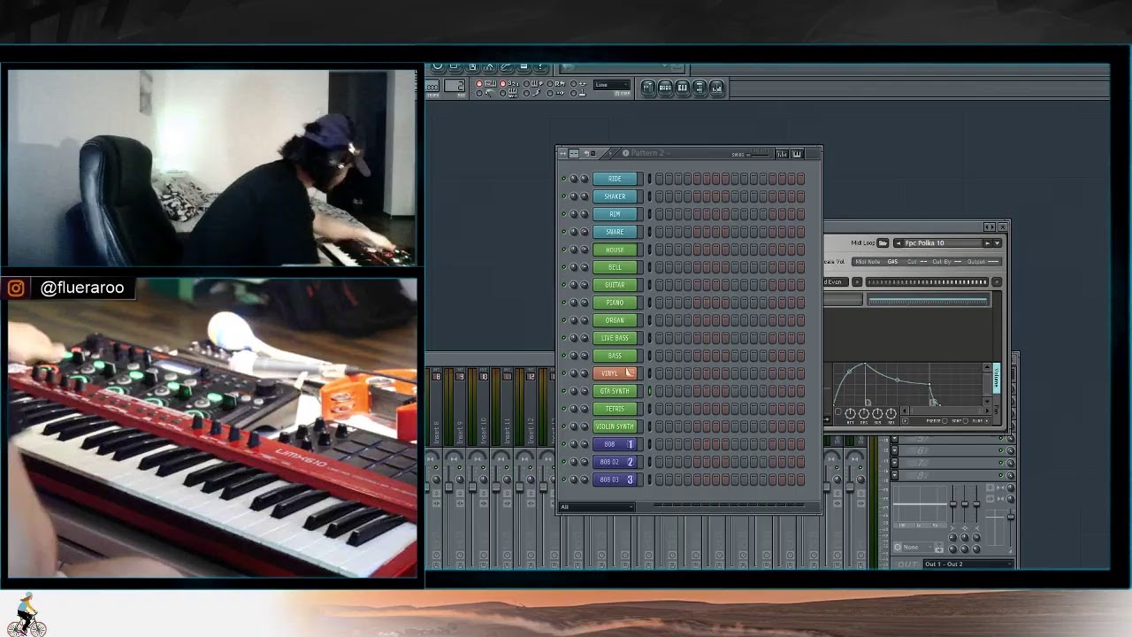1132x637 pixels.
Task: Click the ATT envelope knob
Action: pos(850,413)
